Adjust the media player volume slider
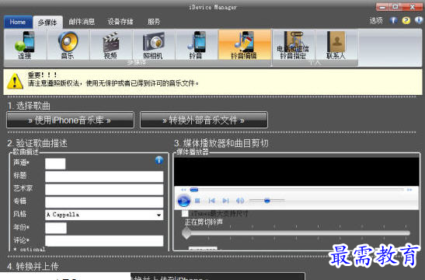The width and height of the screenshot is (425, 280). pyautogui.click(x=267, y=201)
